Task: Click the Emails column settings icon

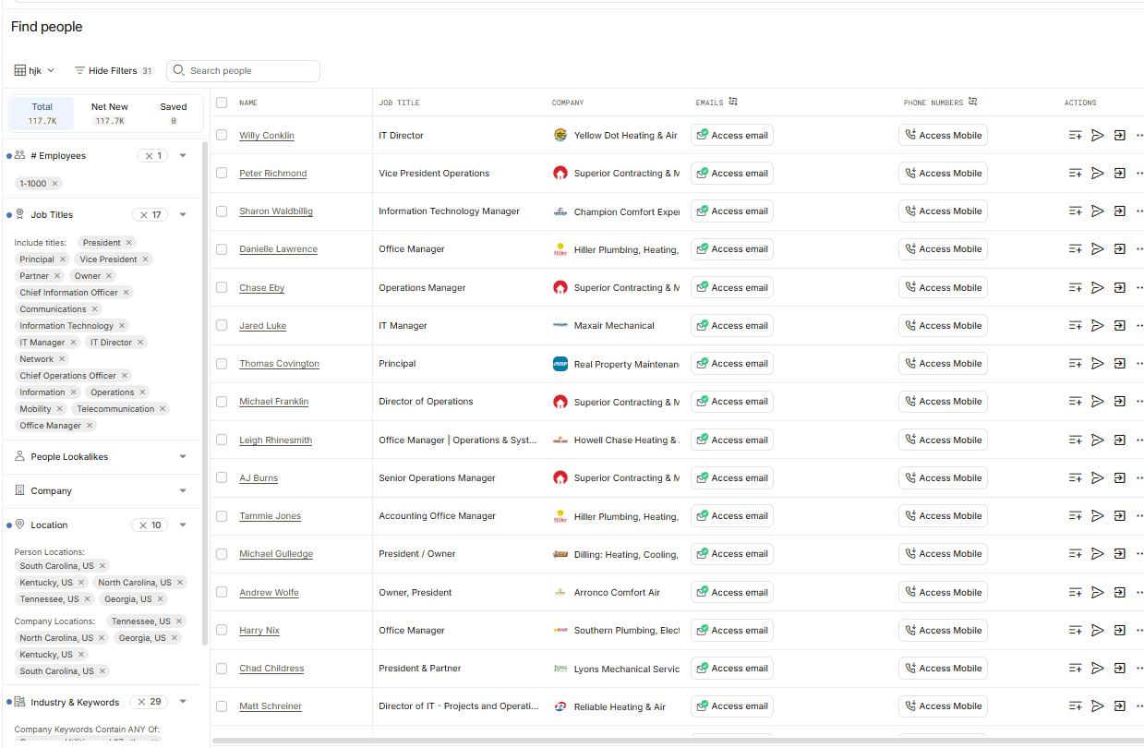Action: pos(733,102)
